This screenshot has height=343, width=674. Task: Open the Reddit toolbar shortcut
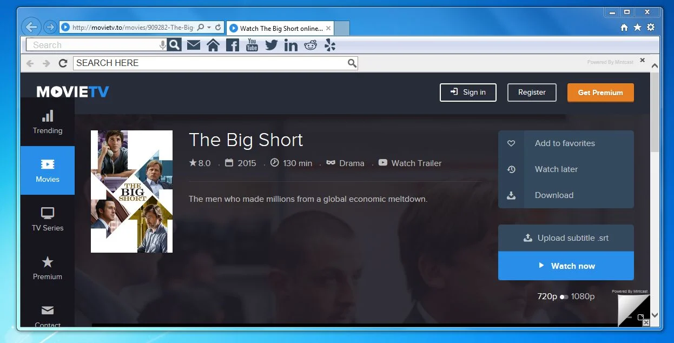click(x=310, y=45)
